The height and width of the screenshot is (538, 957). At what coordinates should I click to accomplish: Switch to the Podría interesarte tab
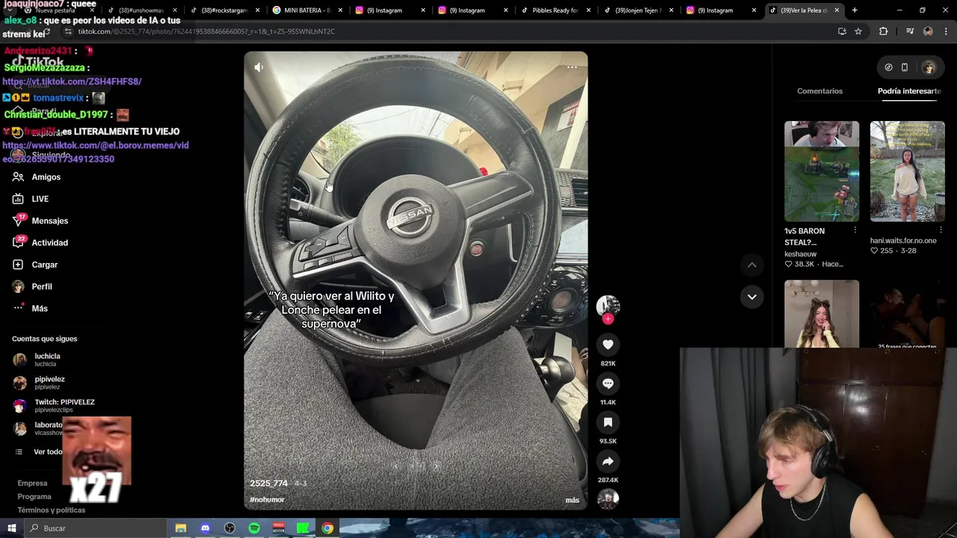tap(909, 91)
